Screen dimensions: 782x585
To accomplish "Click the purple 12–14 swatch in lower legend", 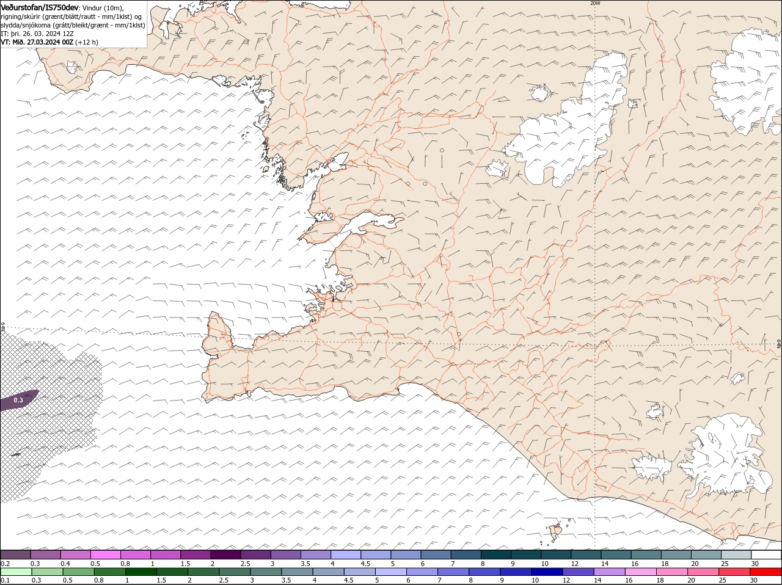I will click(x=579, y=572).
